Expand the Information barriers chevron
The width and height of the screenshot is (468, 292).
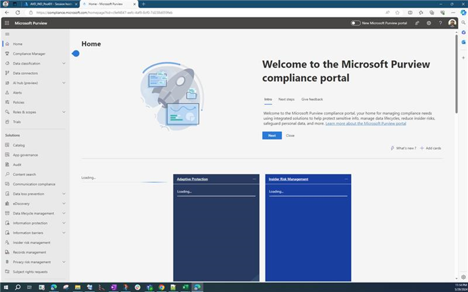click(x=63, y=233)
